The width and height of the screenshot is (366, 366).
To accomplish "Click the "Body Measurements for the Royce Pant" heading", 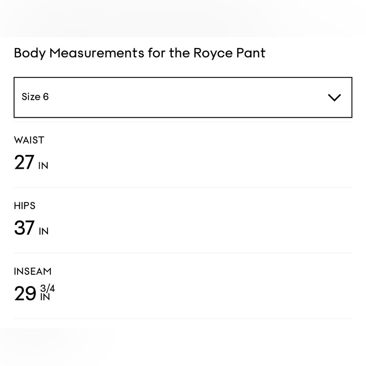I will [x=139, y=53].
